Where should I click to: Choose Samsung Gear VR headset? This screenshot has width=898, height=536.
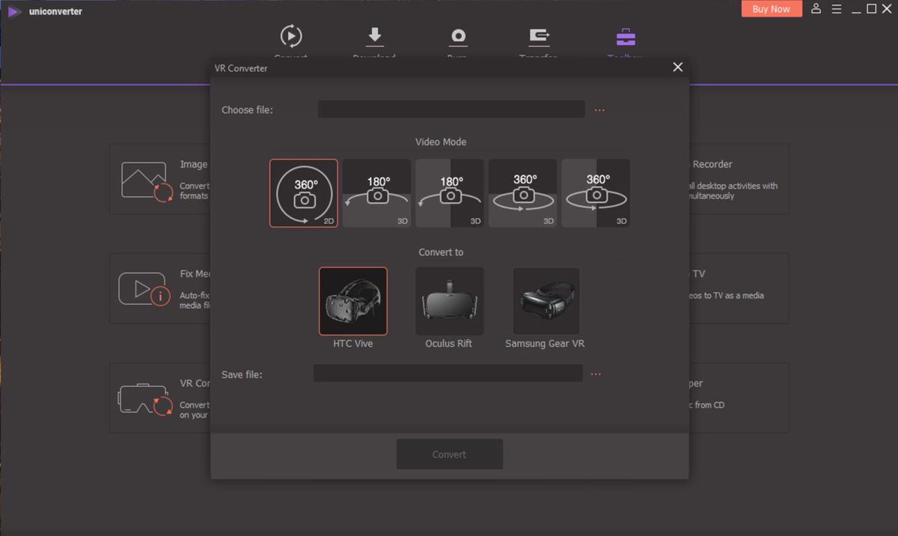(x=546, y=301)
